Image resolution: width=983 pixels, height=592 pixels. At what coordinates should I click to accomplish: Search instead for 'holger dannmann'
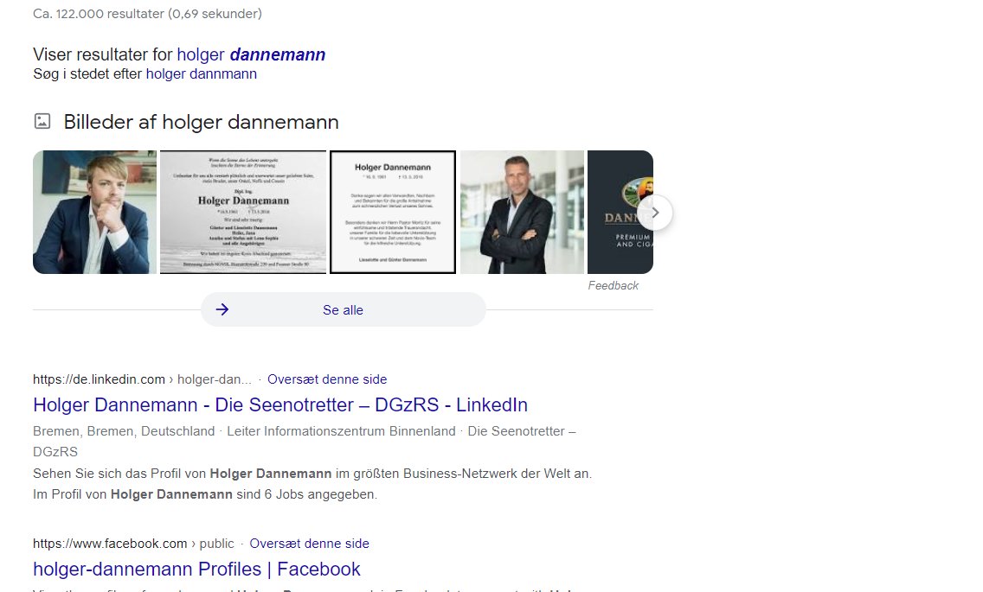pos(202,74)
